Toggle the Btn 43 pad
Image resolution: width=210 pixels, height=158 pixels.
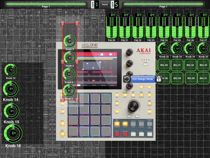click(203, 65)
